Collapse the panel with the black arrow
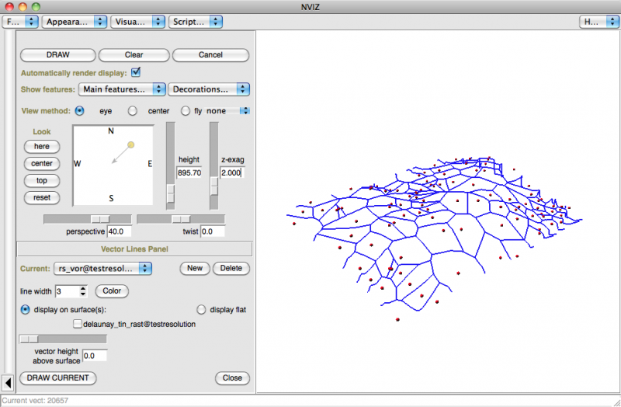This screenshot has height=407, width=621. tap(8, 381)
